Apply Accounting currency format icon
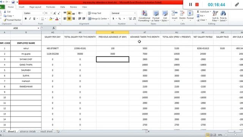This screenshot has width=243, height=137. [113, 19]
